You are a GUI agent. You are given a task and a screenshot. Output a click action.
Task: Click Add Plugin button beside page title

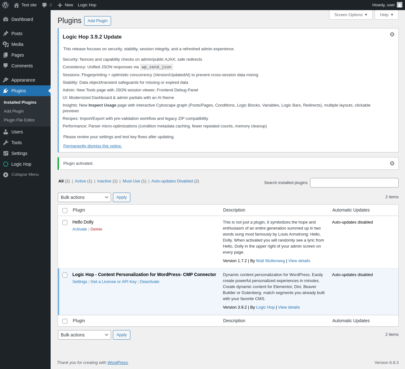pos(97,21)
